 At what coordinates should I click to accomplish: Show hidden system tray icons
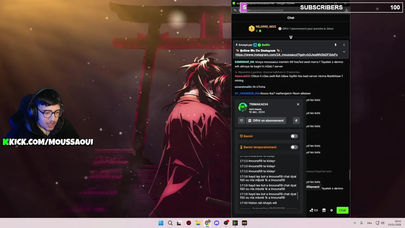coord(354,223)
